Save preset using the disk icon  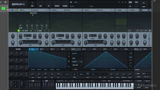(x=71, y=2)
